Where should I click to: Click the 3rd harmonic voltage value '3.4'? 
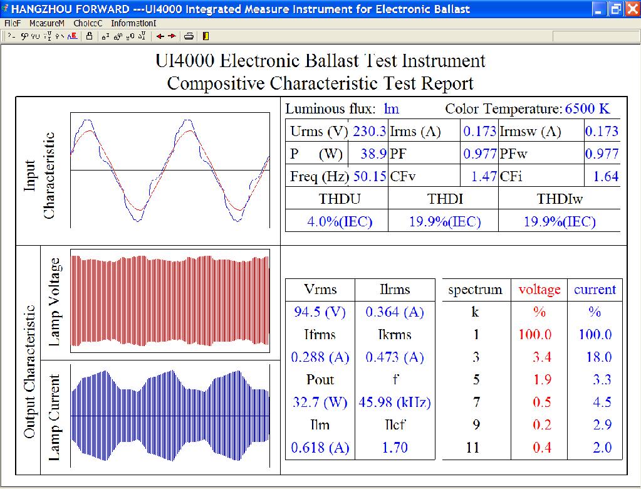tap(542, 357)
